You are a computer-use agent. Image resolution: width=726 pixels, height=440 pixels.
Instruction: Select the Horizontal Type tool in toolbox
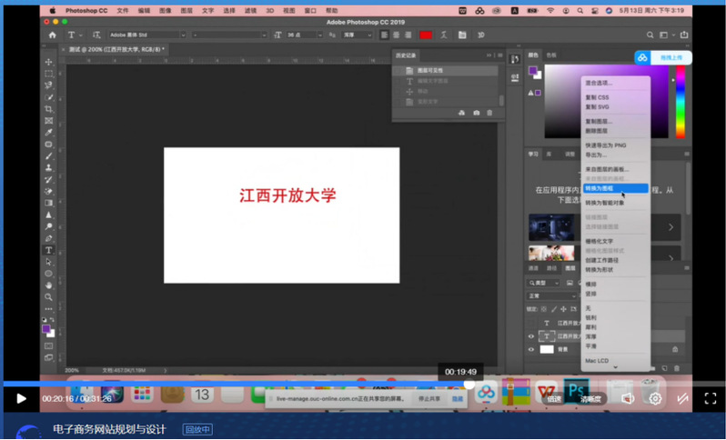(49, 250)
